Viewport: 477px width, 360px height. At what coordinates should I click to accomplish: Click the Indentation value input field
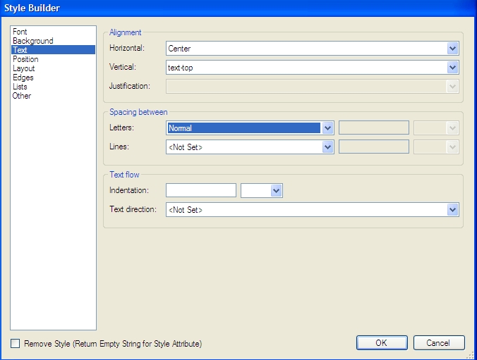pyautogui.click(x=201, y=191)
